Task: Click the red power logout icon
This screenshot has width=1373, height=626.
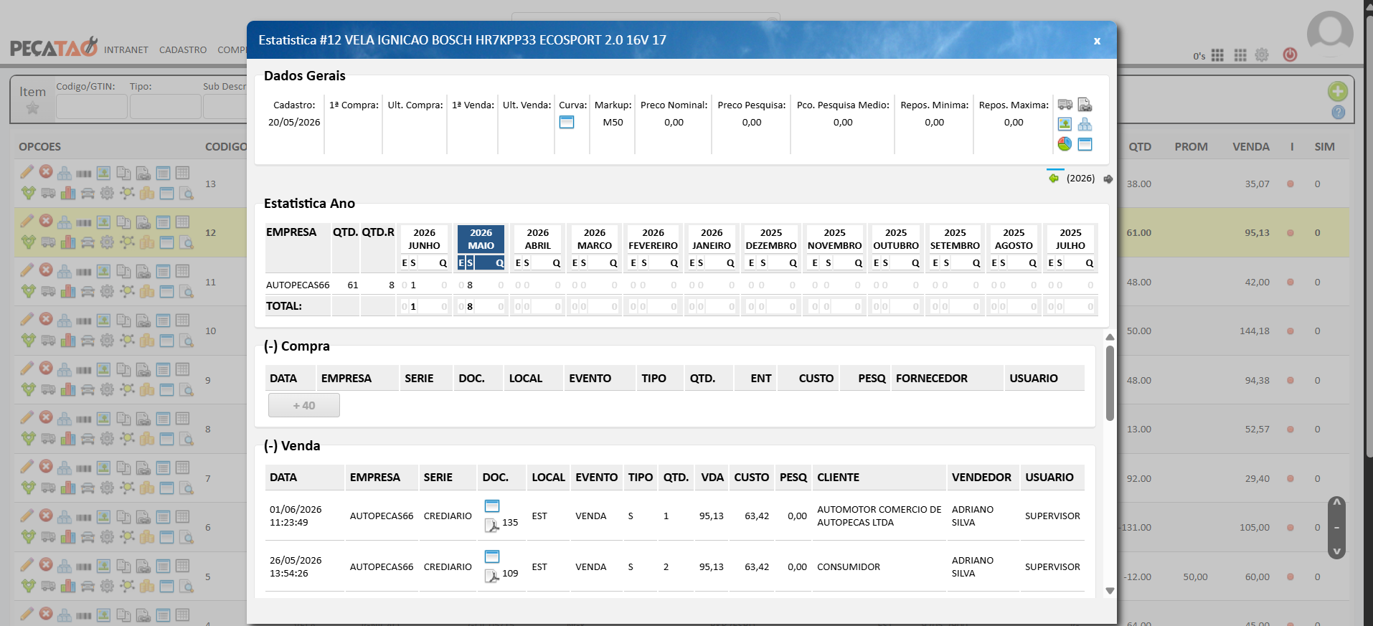Action: (1290, 54)
